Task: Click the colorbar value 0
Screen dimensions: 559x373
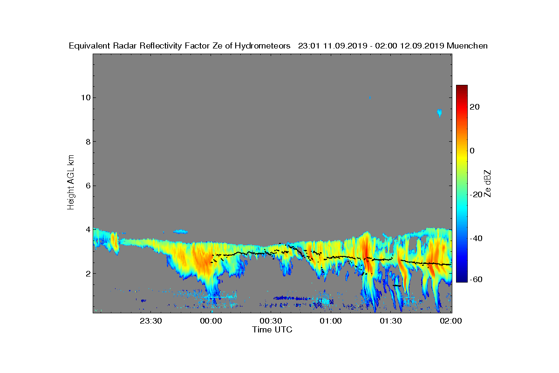Action: 472,151
